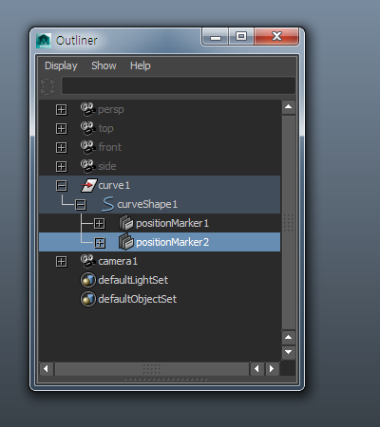Click the horizontal scrollbar right arrow

272,369
